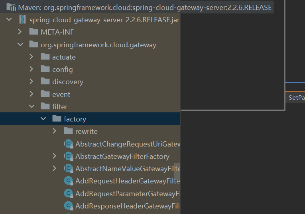The height and width of the screenshot is (214, 305).
Task: Click the filter folder icon
Action: pos(45,106)
